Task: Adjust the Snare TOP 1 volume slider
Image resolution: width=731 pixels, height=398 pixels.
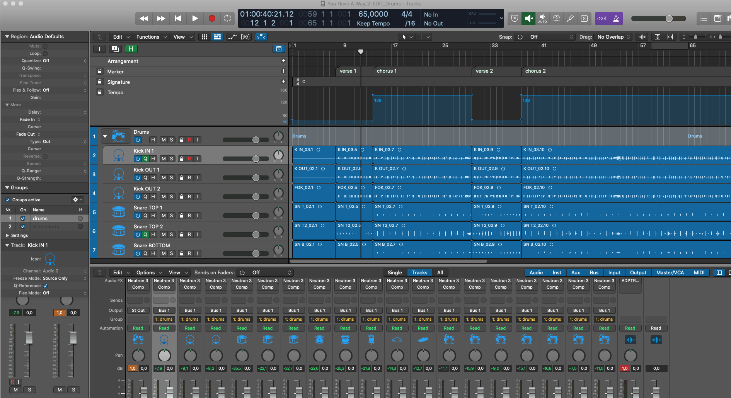Action: click(x=256, y=216)
